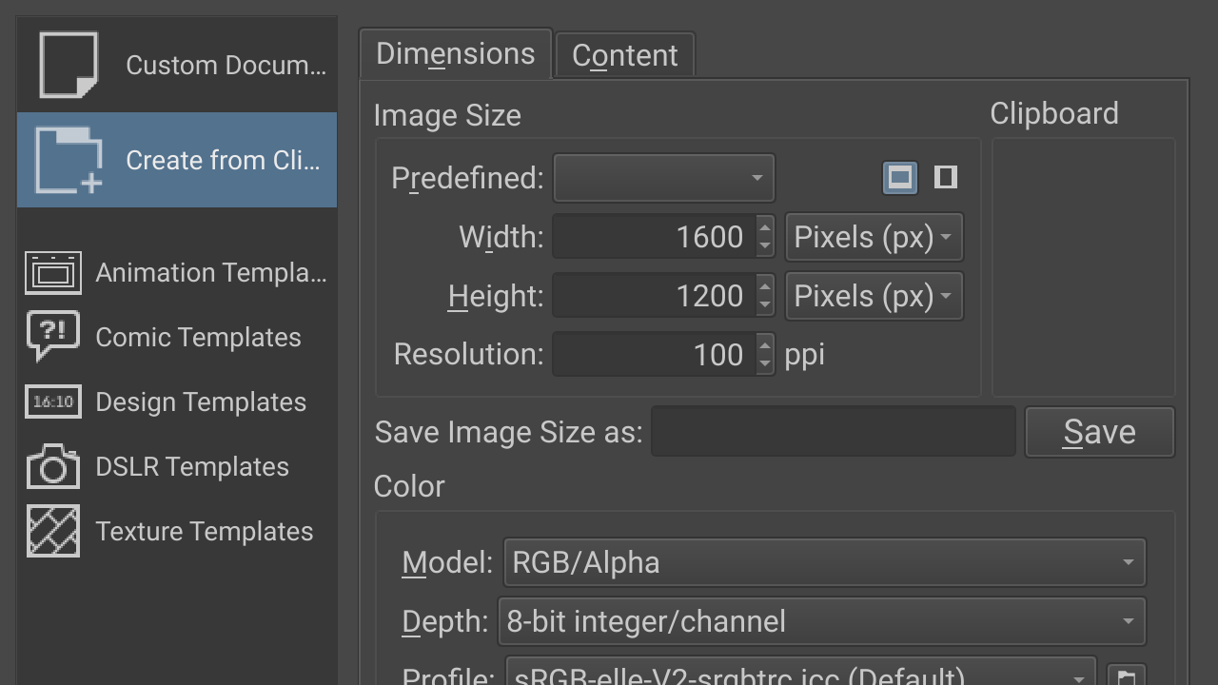The width and height of the screenshot is (1218, 685).
Task: Open the DSLR Templates camera icon
Action: 53,466
